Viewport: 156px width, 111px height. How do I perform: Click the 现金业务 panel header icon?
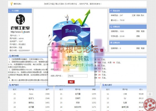click(x=111, y=11)
